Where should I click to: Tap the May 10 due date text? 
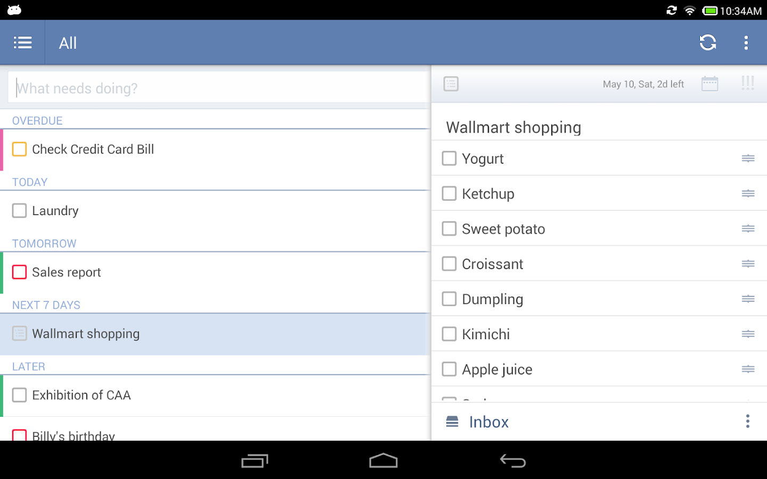coord(643,84)
